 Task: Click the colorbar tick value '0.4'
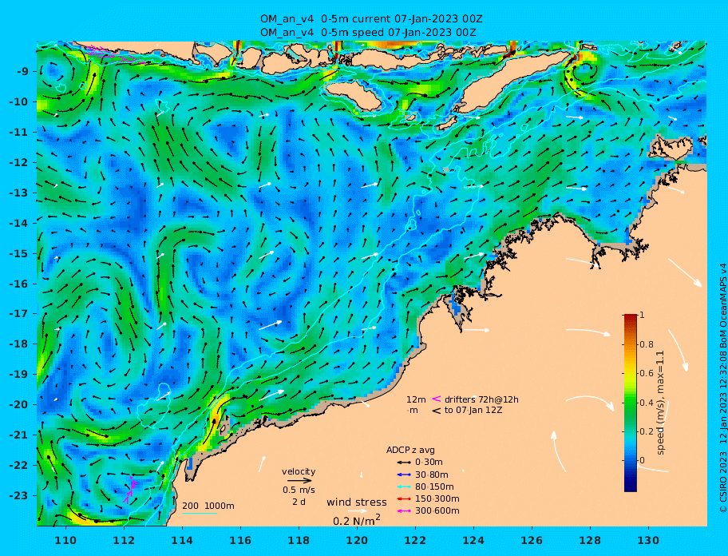[x=647, y=403]
